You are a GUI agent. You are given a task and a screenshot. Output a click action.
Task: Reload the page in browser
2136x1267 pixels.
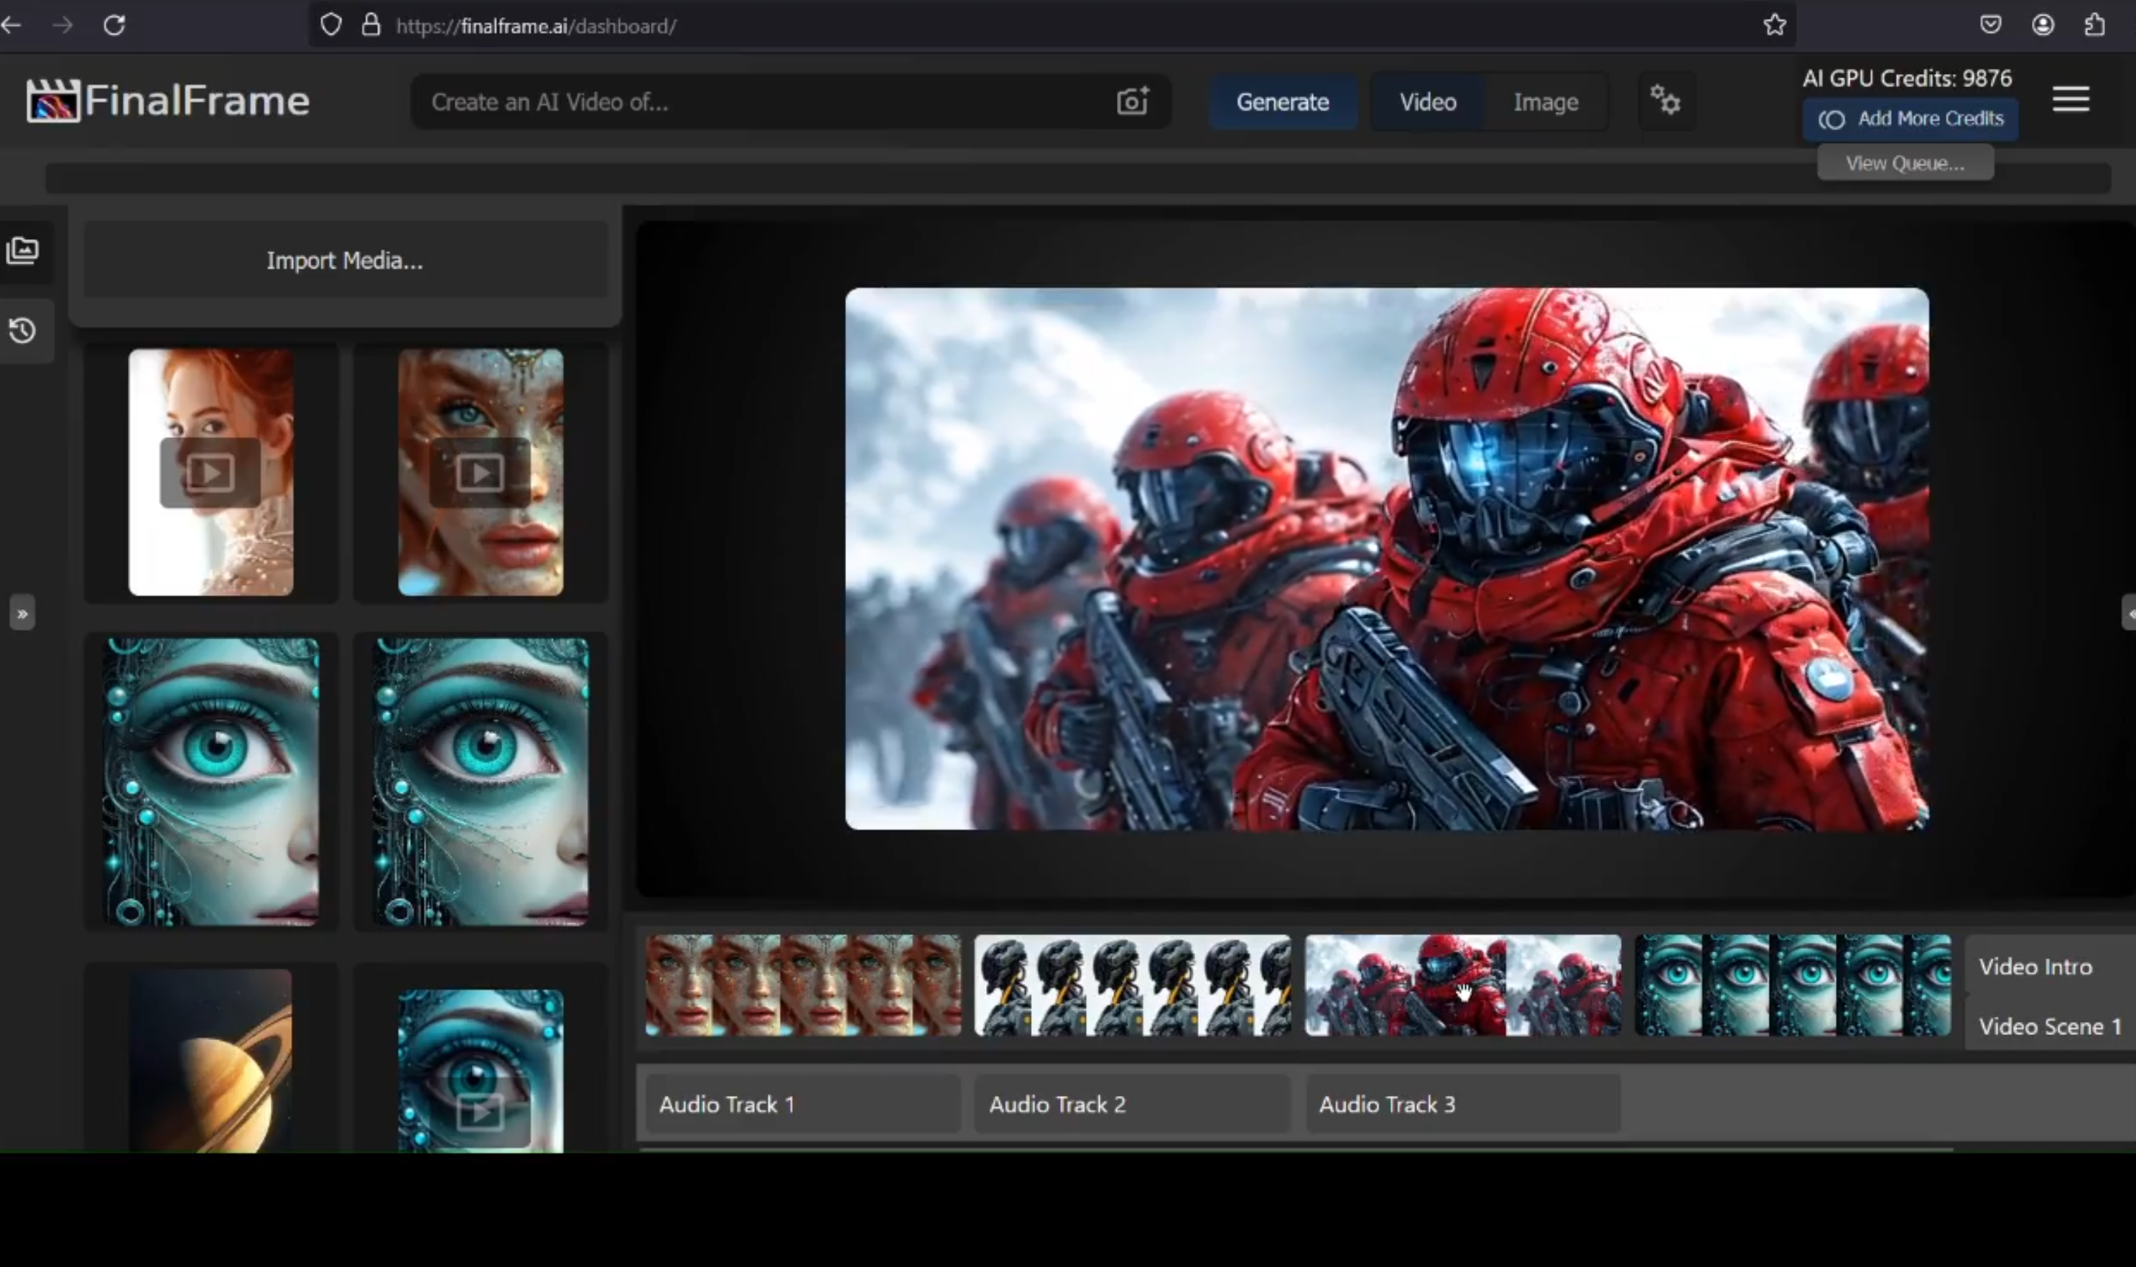click(x=114, y=26)
